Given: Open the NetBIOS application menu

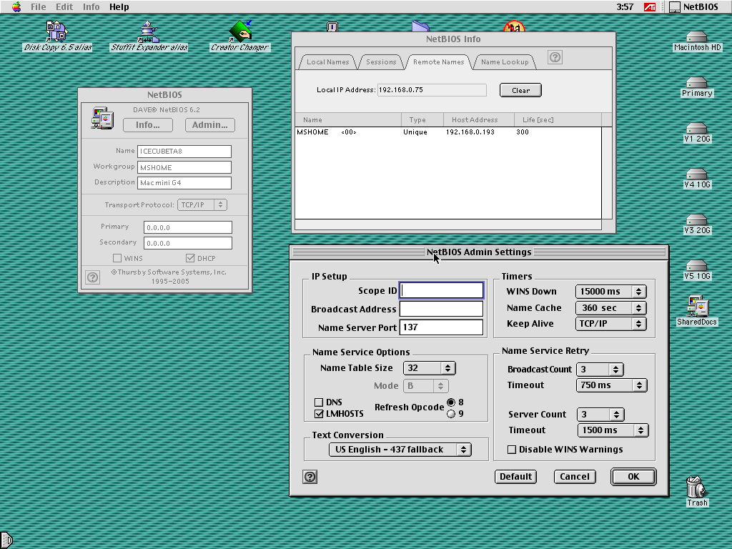Looking at the screenshot, I should [x=693, y=7].
